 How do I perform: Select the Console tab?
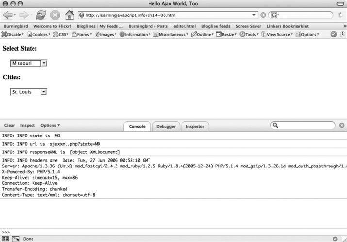pyautogui.click(x=137, y=126)
